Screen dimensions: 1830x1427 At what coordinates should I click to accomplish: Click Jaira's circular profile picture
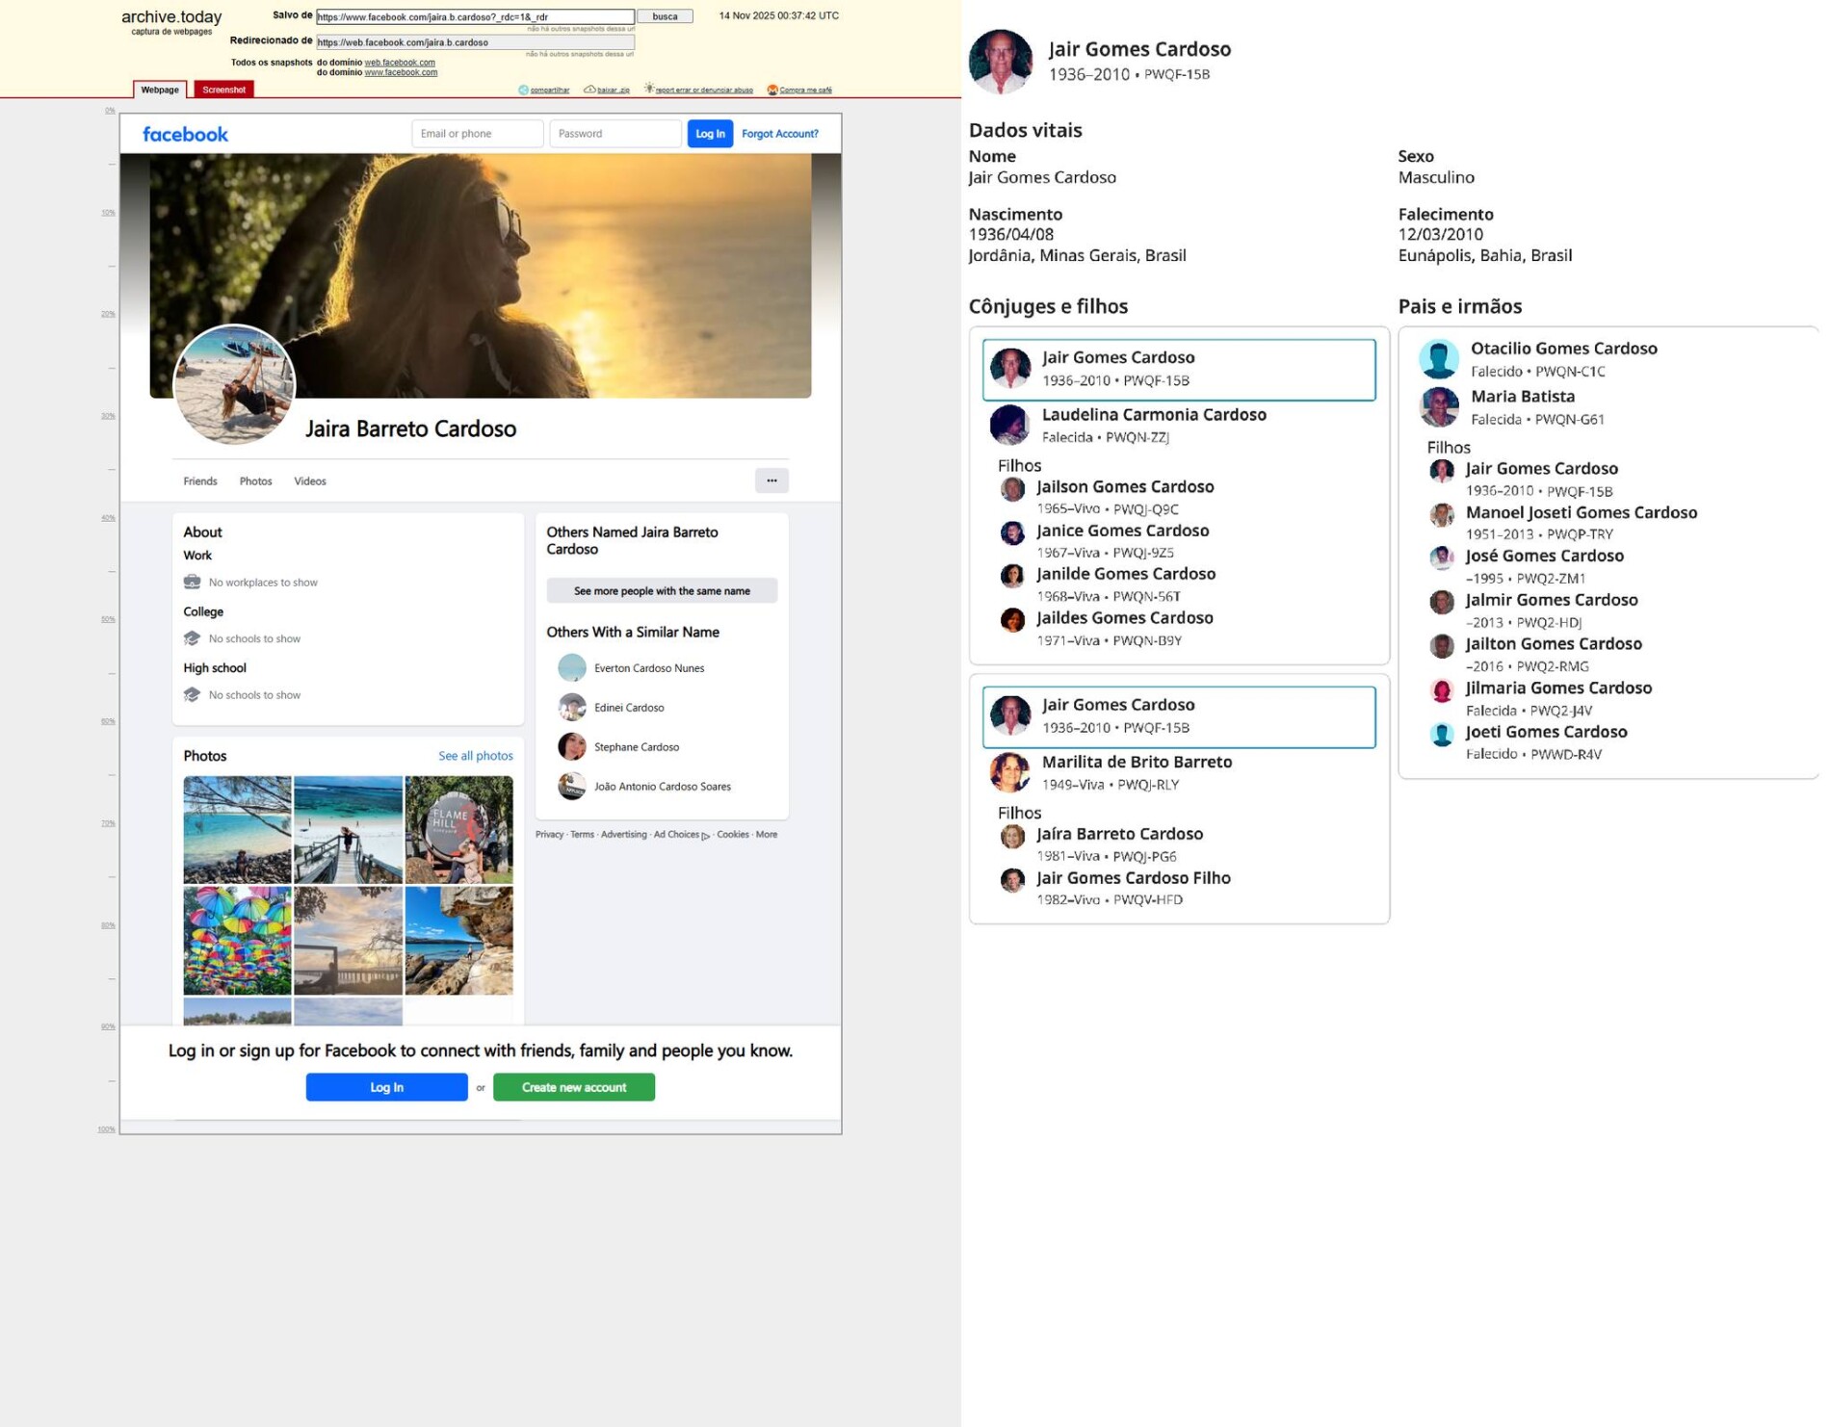point(234,385)
